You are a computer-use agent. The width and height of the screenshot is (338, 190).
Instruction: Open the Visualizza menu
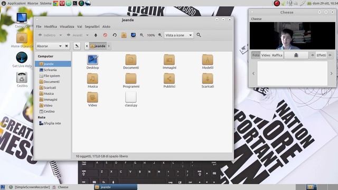(x=67, y=26)
